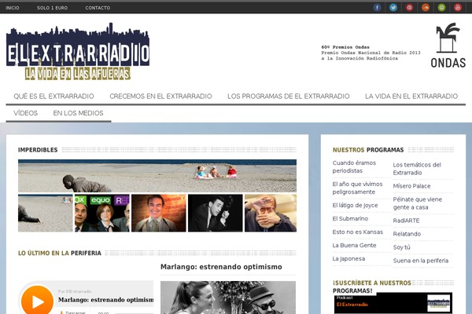The image size is (472, 314).
Task: Select the smiling man brick-wall thumbnail
Action: click(x=159, y=213)
